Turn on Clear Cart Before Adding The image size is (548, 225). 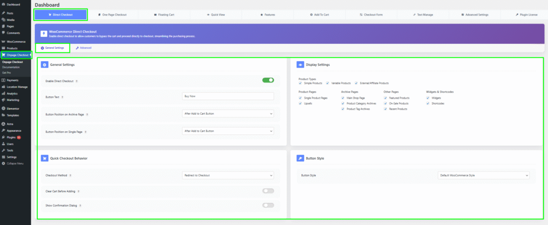[x=268, y=190]
